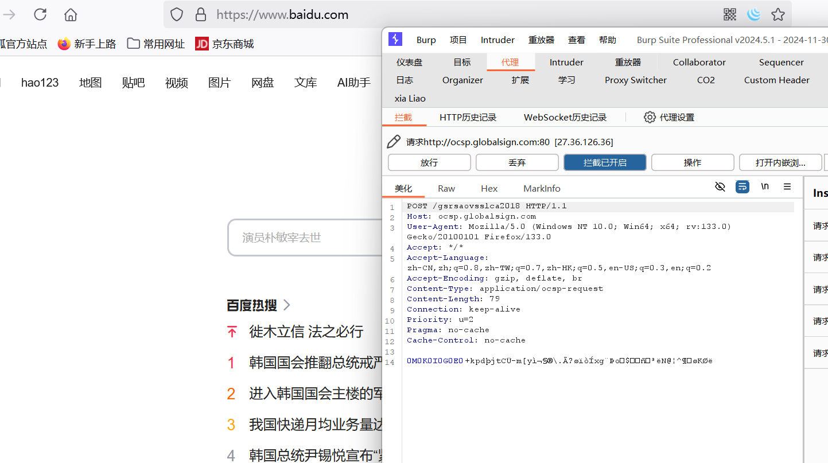This screenshot has width=828, height=463.
Task: Open the 常用网址 bookmarks folder
Action: [x=156, y=44]
